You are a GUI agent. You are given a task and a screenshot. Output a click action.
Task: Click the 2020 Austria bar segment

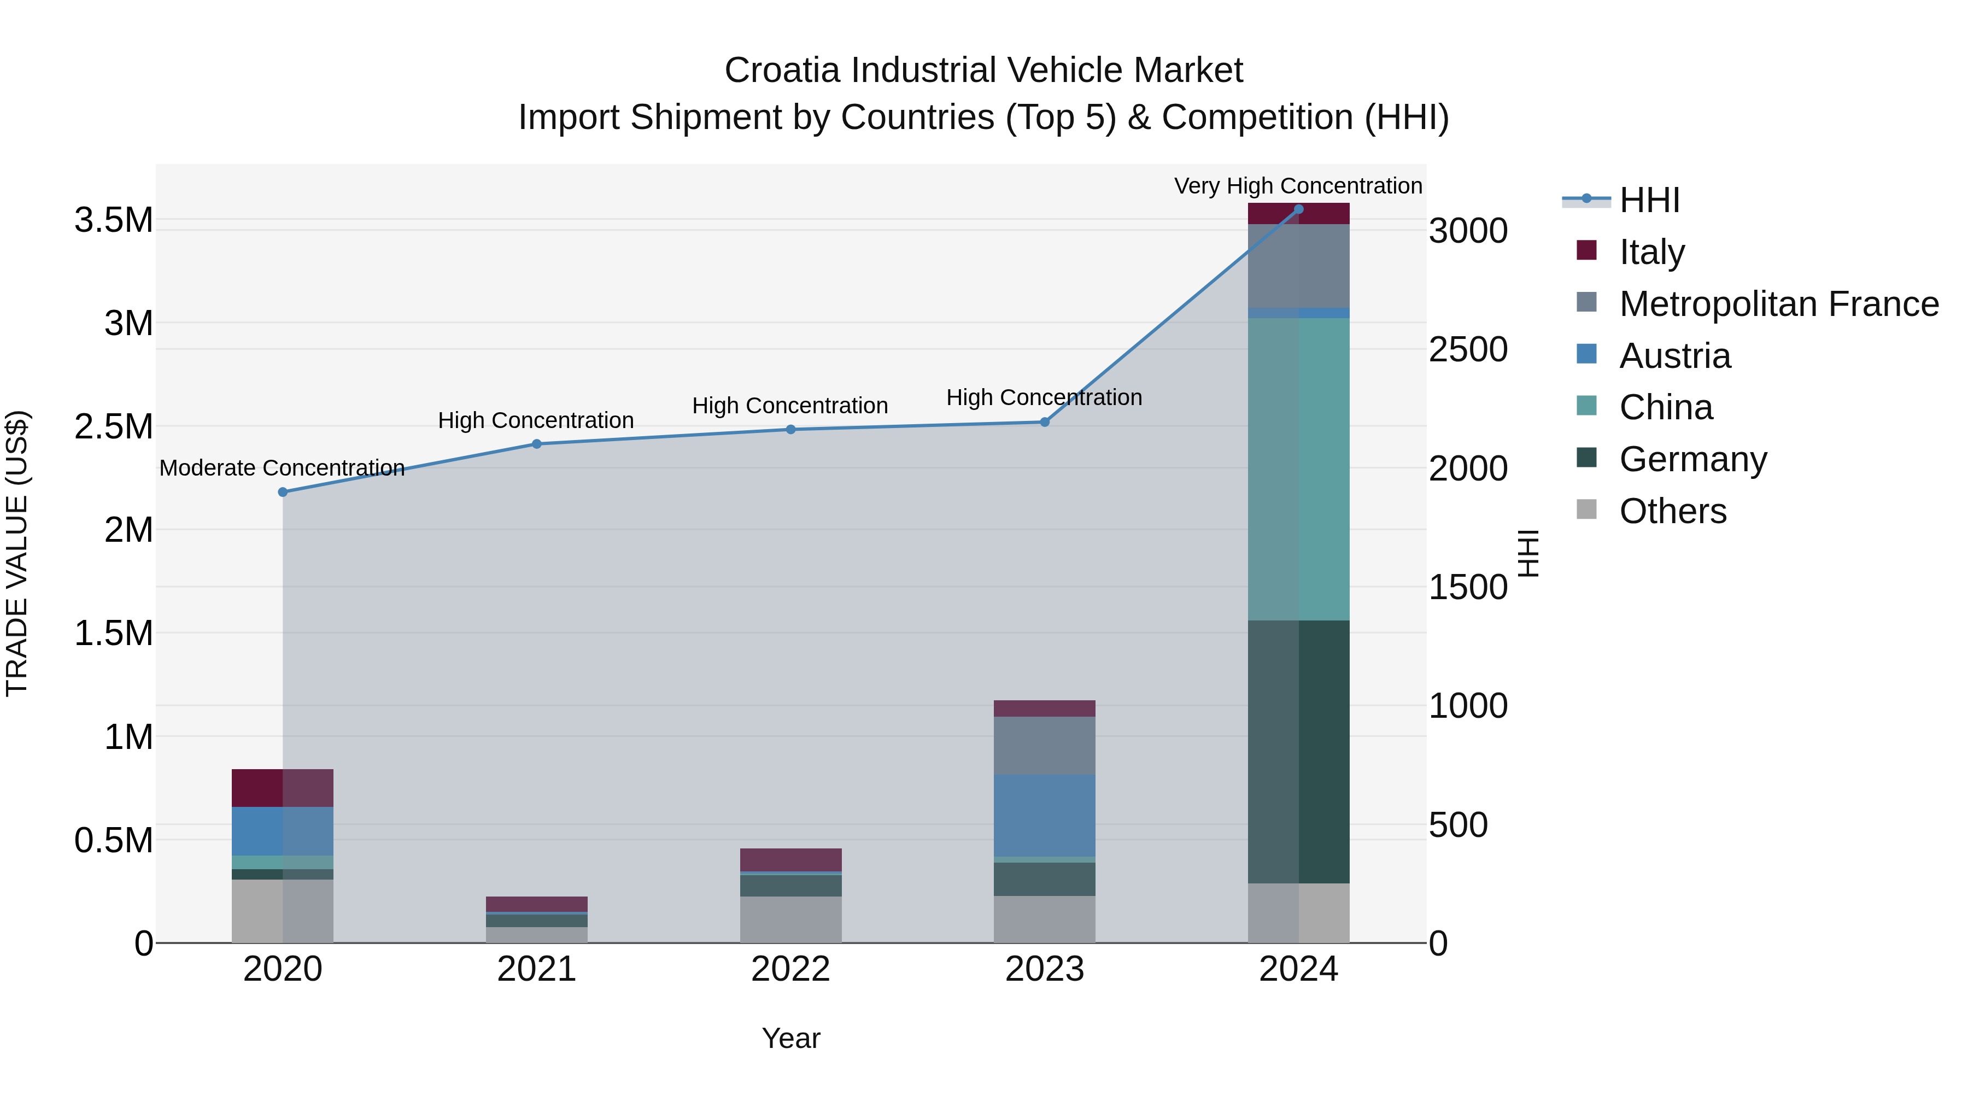pyautogui.click(x=283, y=831)
